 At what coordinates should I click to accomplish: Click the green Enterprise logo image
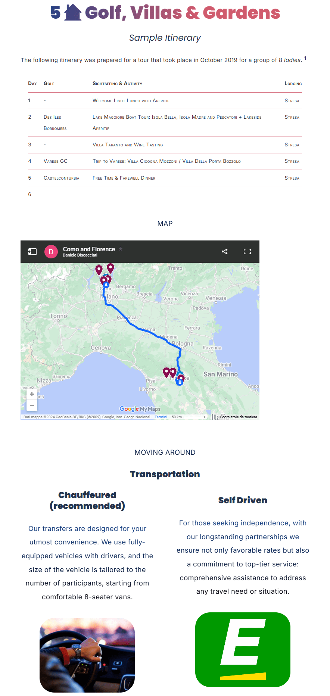pos(243,649)
